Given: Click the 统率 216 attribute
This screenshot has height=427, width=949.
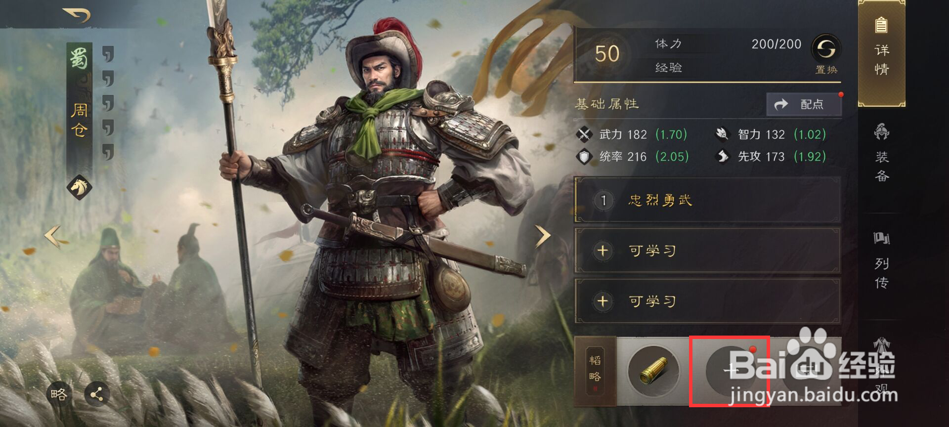Looking at the screenshot, I should [633, 157].
